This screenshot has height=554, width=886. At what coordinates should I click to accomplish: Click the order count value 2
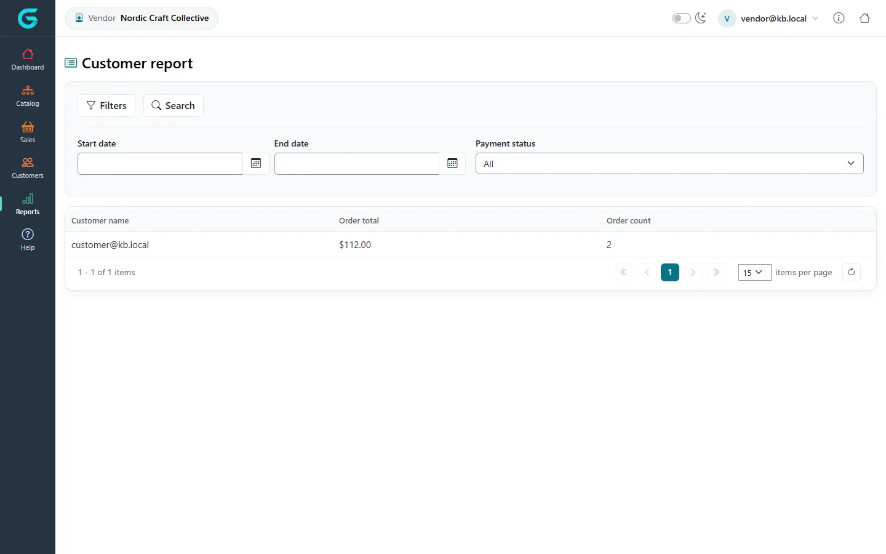(x=609, y=245)
